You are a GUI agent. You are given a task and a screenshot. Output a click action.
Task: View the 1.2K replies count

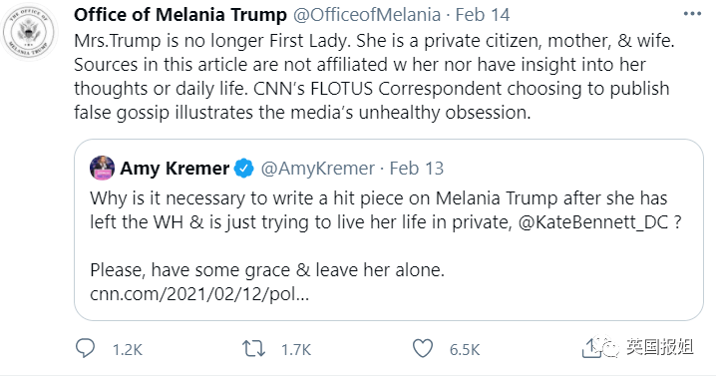(x=128, y=350)
